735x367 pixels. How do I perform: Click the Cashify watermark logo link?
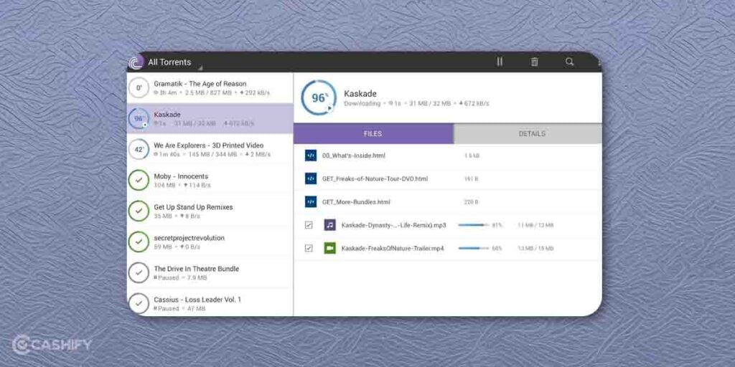[52, 345]
